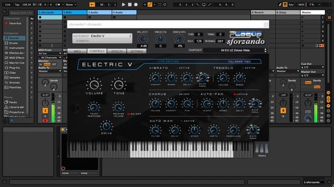334x187 pixels.
Task: Open Packs in Places
Action: tap(13, 102)
